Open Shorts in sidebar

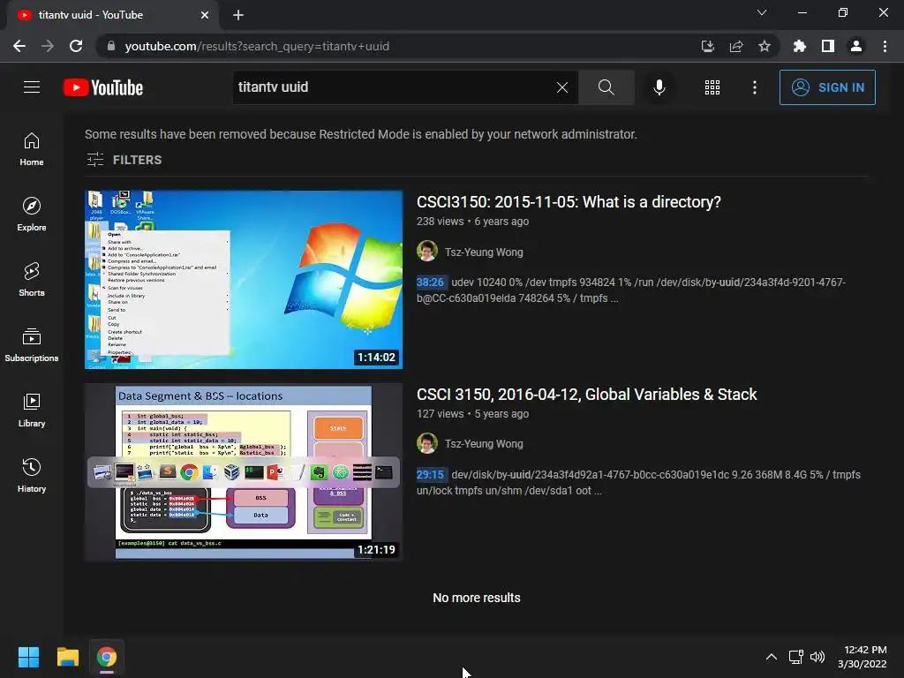(32, 280)
